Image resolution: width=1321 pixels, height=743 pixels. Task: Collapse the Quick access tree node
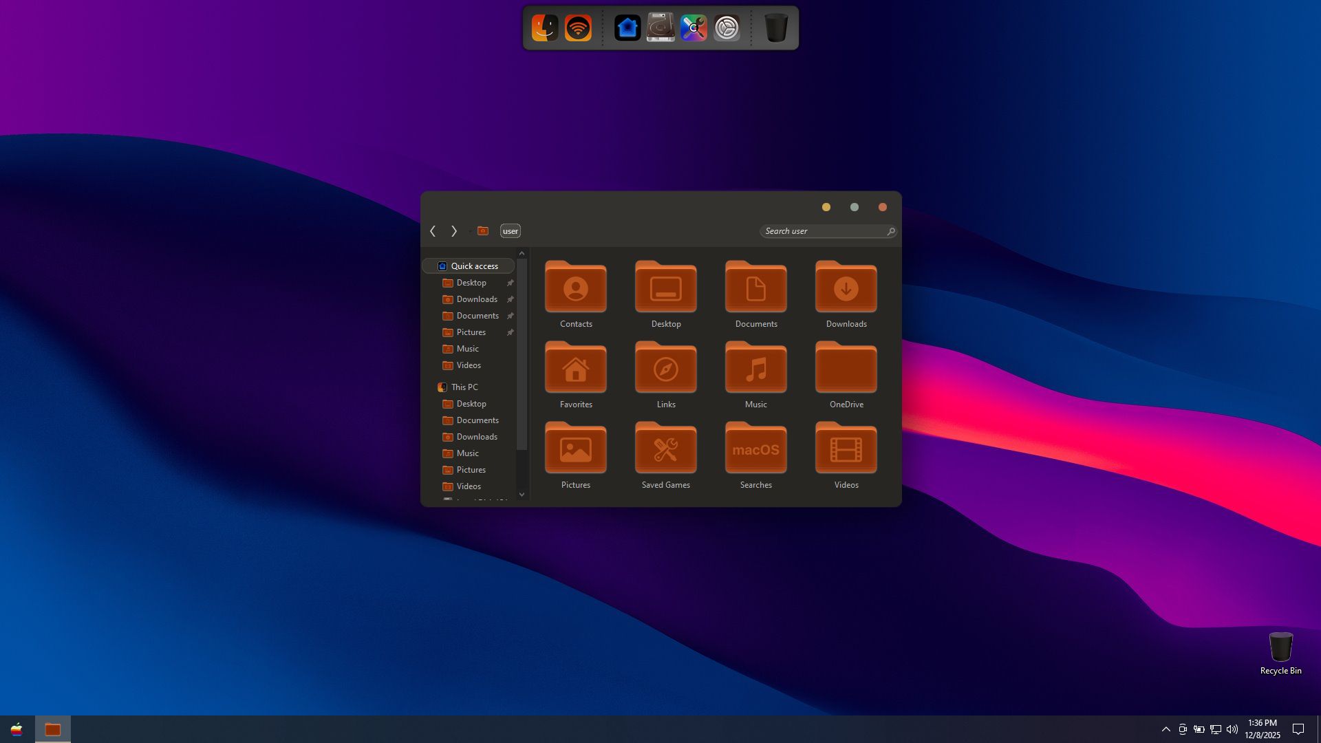point(431,266)
